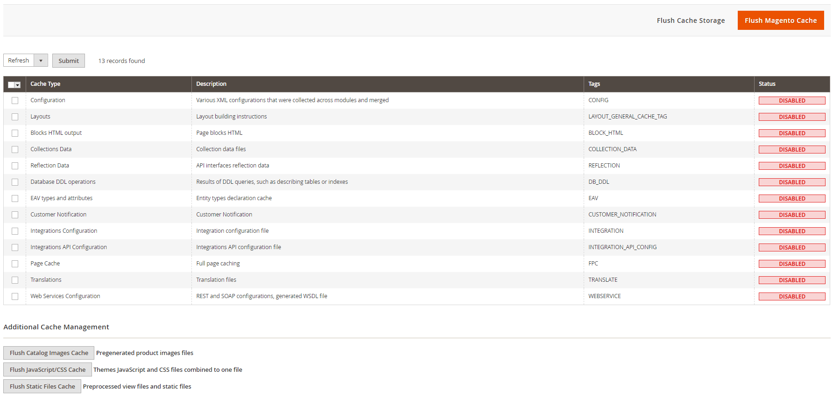Click DISABLED status in Translations row

tap(792, 280)
